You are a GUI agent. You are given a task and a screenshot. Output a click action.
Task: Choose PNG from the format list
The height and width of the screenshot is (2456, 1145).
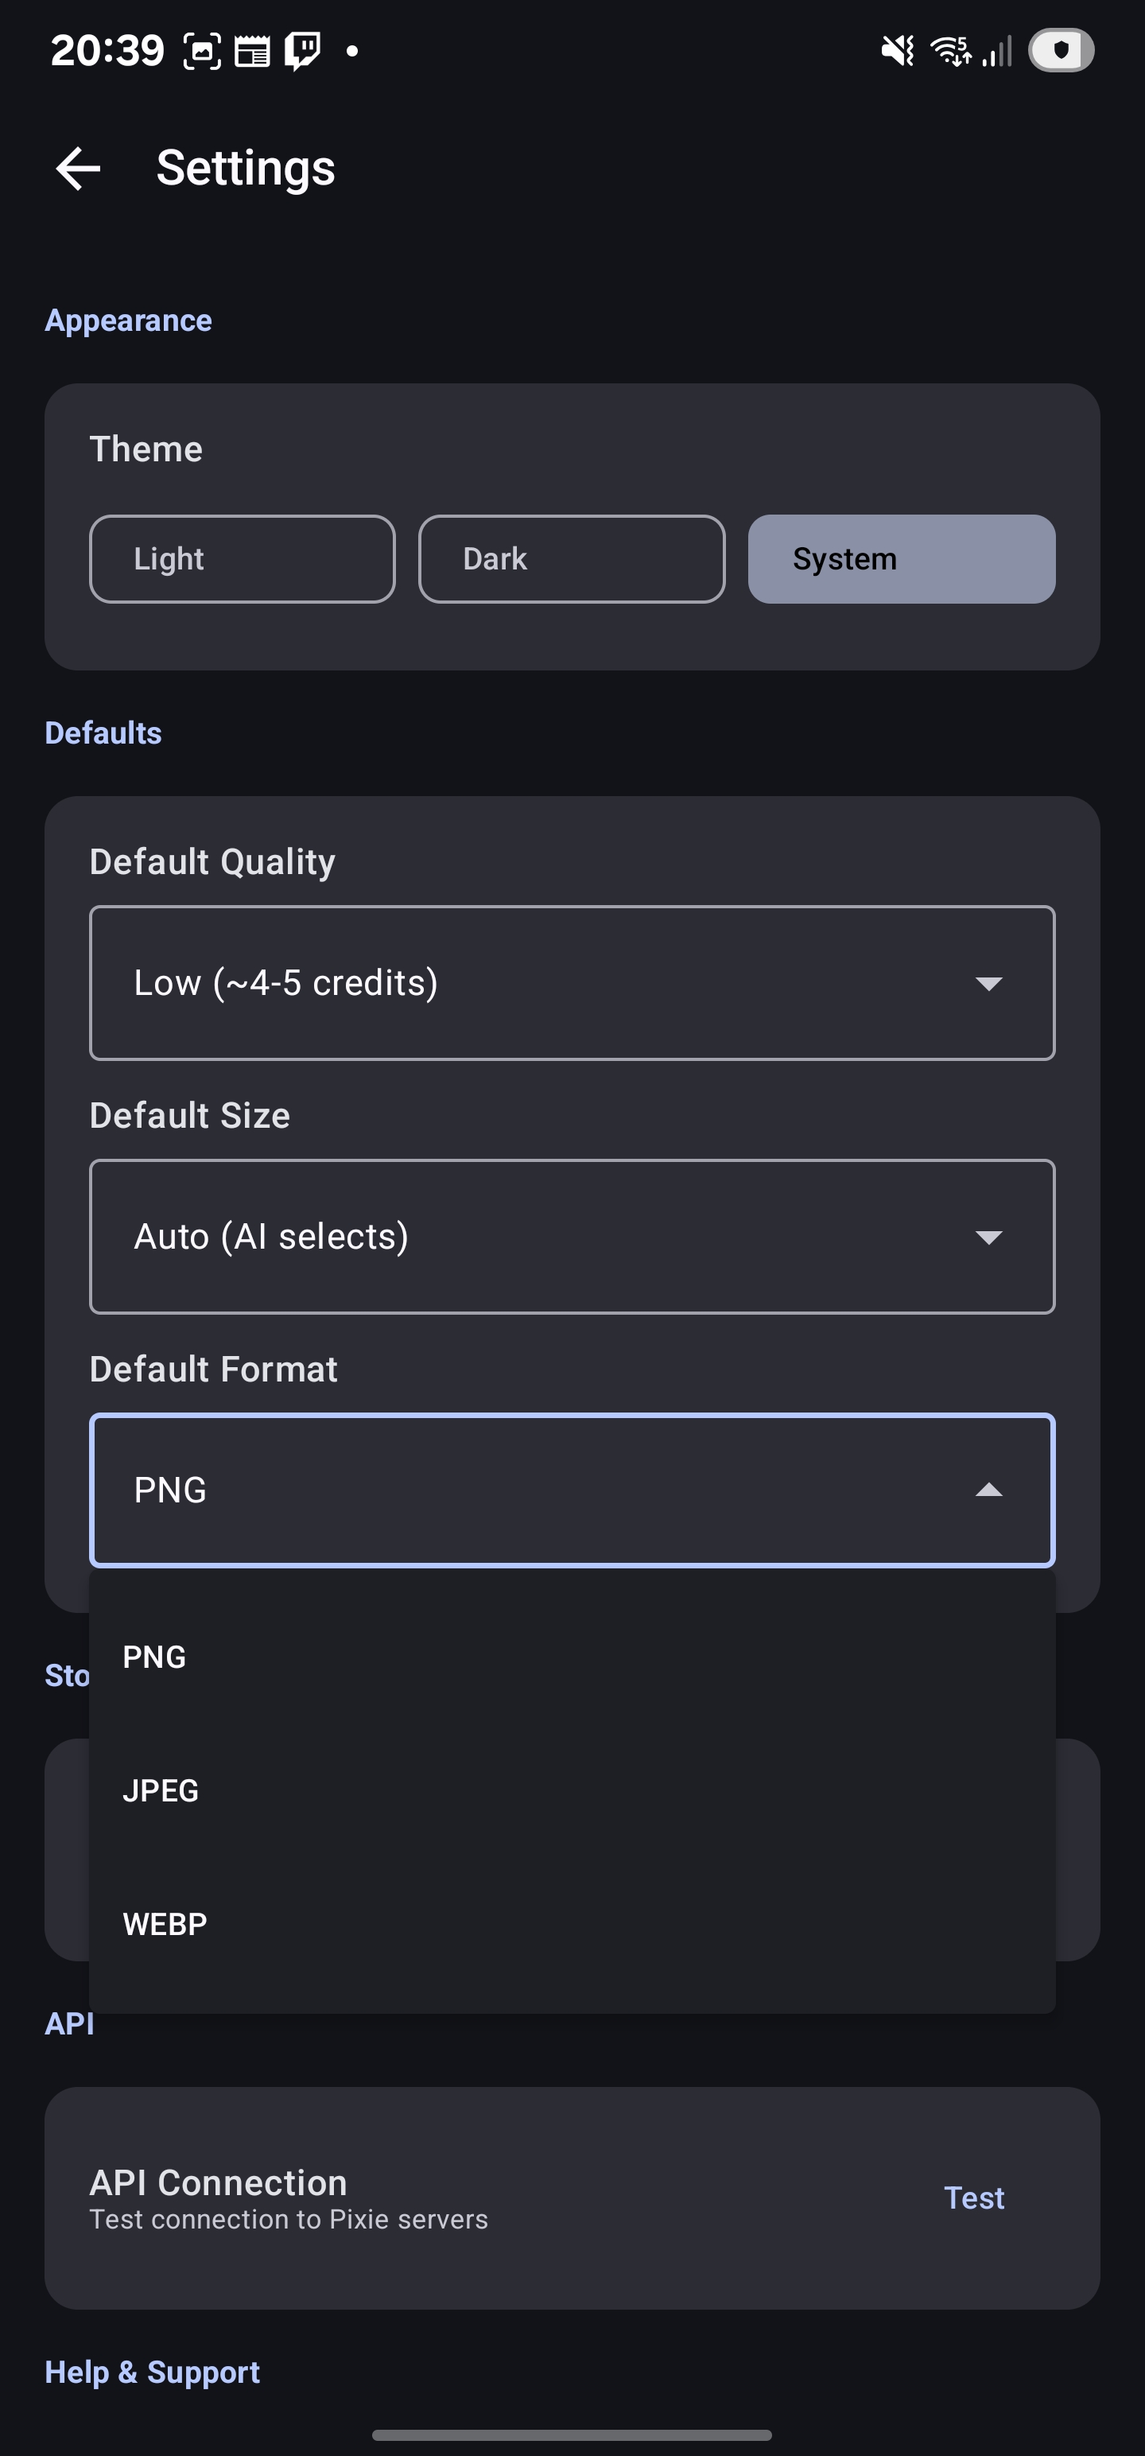154,1657
